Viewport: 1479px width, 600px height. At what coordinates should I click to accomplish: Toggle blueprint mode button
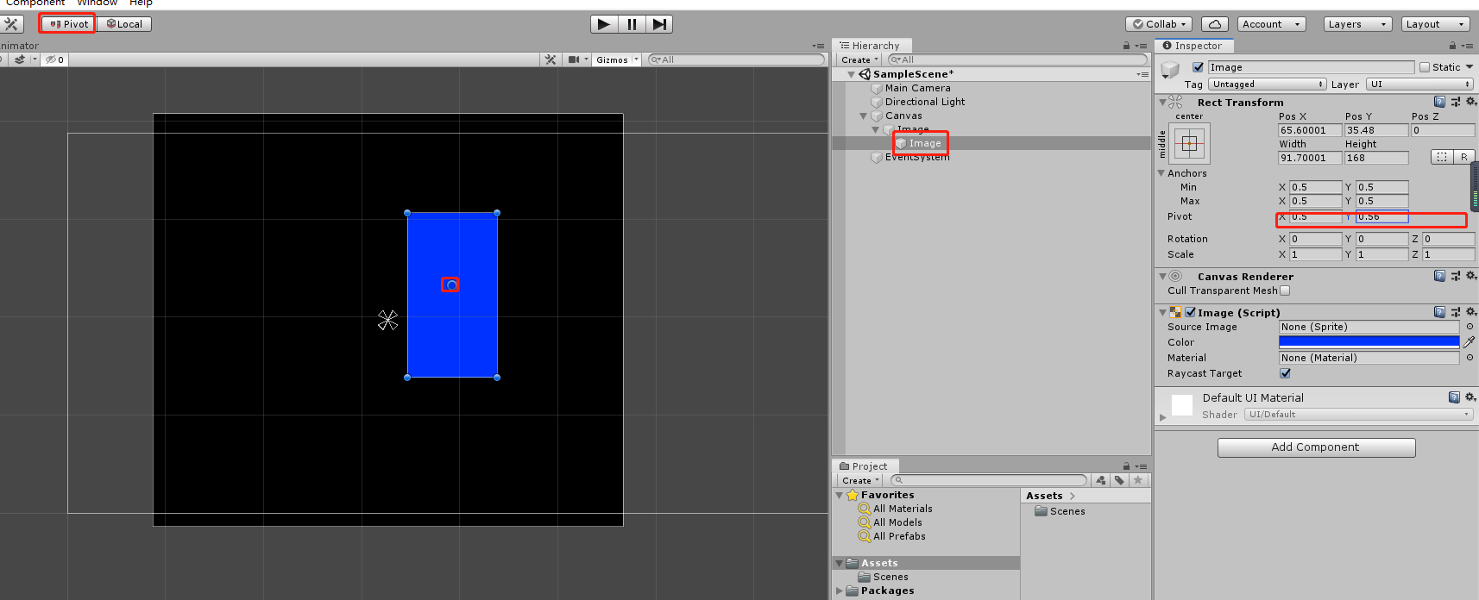pyautogui.click(x=1442, y=157)
